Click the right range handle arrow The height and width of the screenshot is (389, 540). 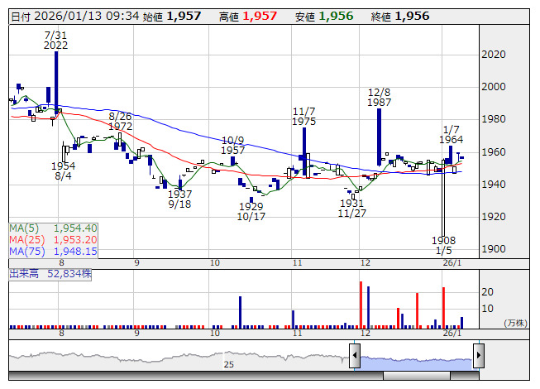tap(479, 356)
